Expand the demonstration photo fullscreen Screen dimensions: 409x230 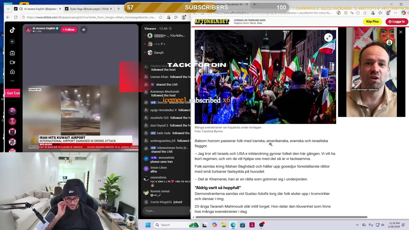(328, 38)
